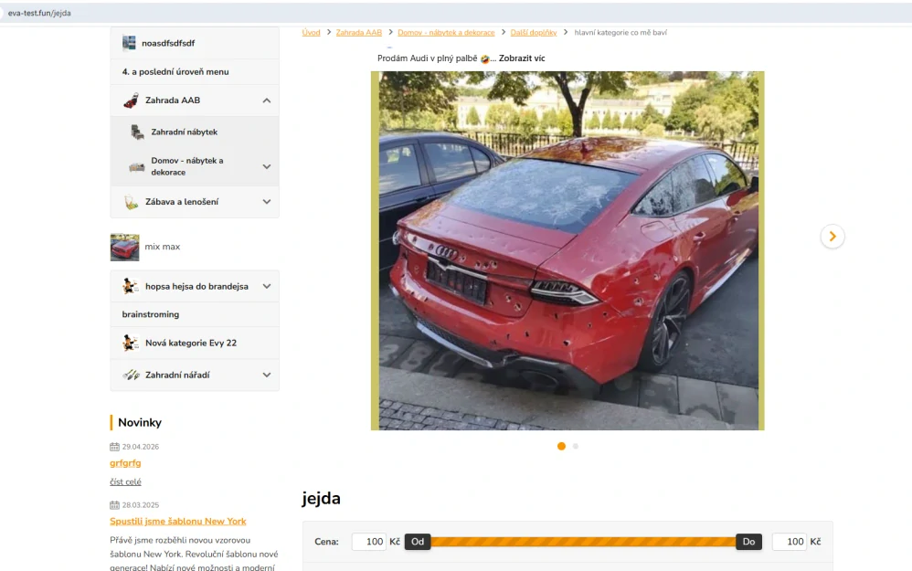Click the Zahradní nábytek furniture icon

137,132
